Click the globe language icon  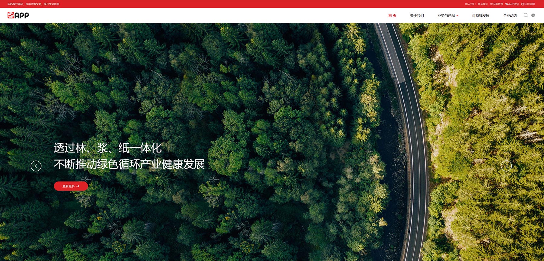pos(533,15)
